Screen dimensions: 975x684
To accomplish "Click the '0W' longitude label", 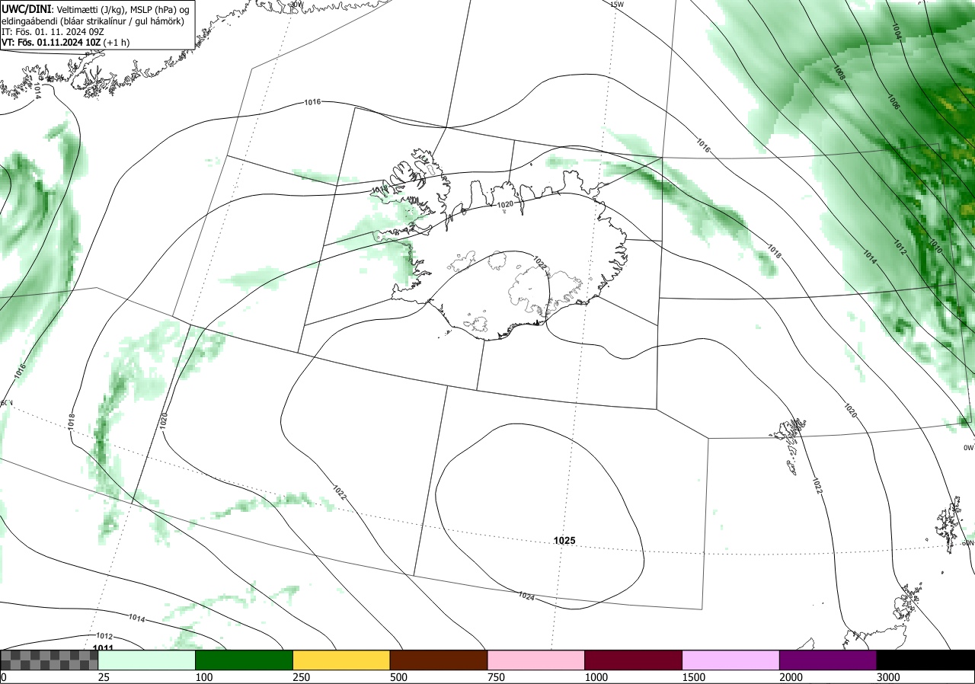I will (968, 448).
